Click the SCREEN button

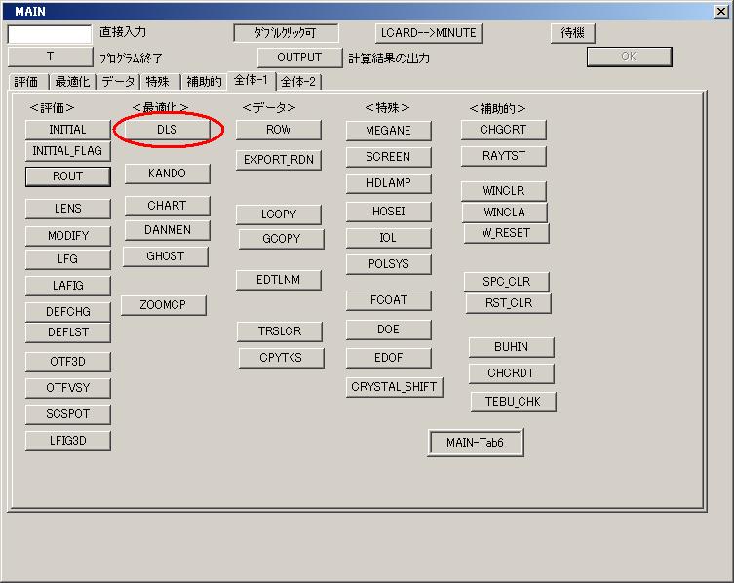click(389, 157)
